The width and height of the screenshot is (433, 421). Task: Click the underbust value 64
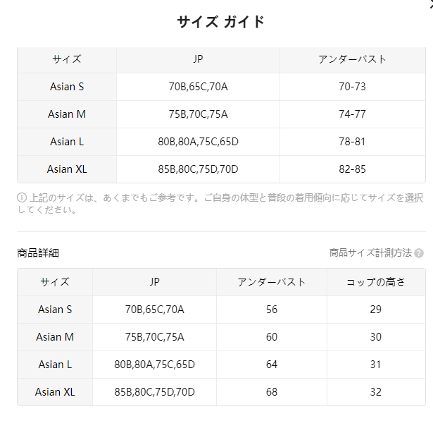coord(272,365)
